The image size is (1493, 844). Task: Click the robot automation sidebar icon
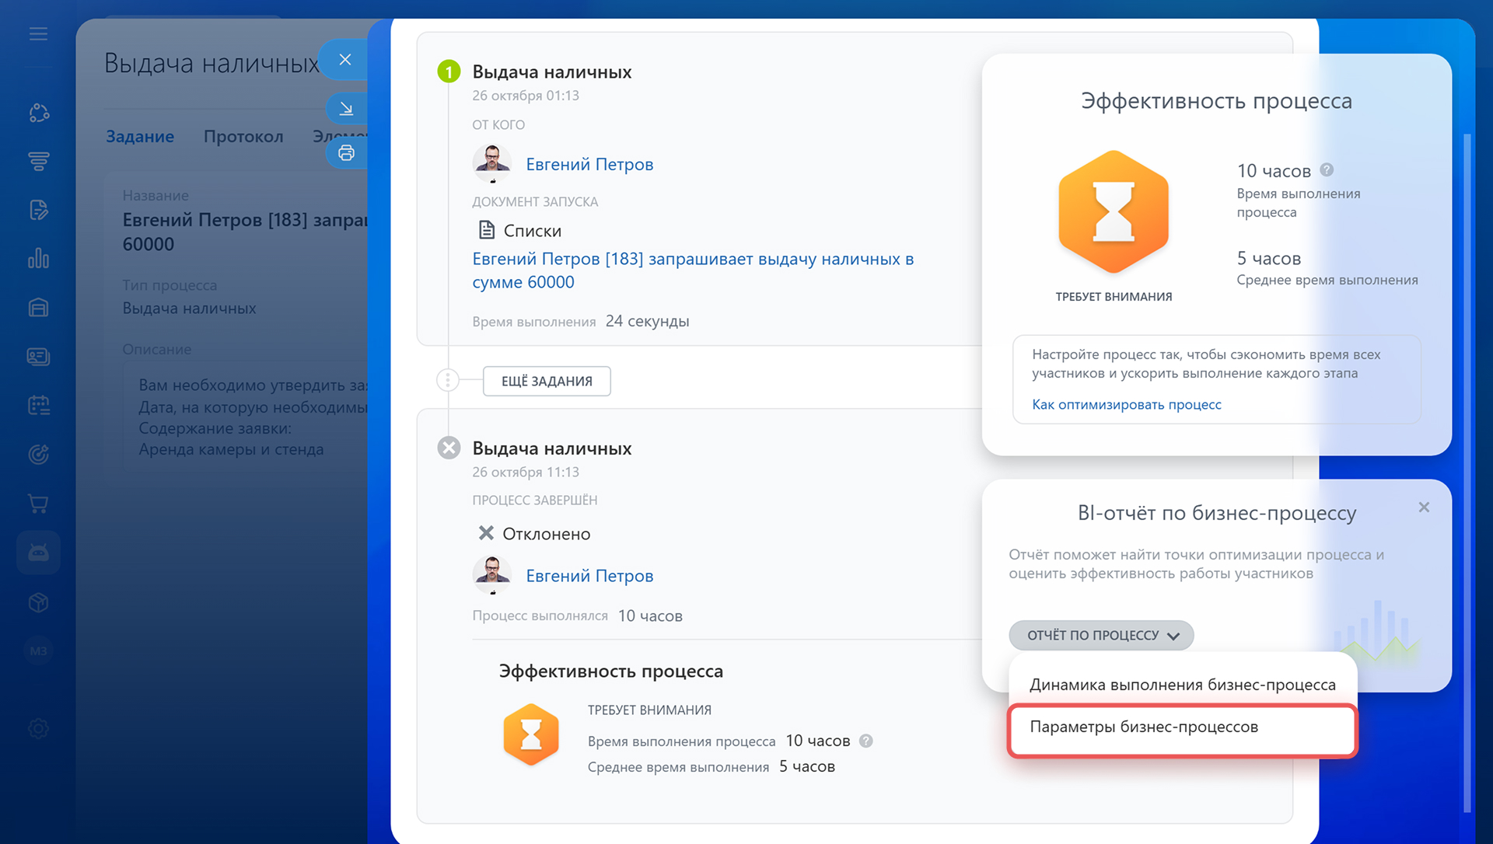tap(38, 553)
